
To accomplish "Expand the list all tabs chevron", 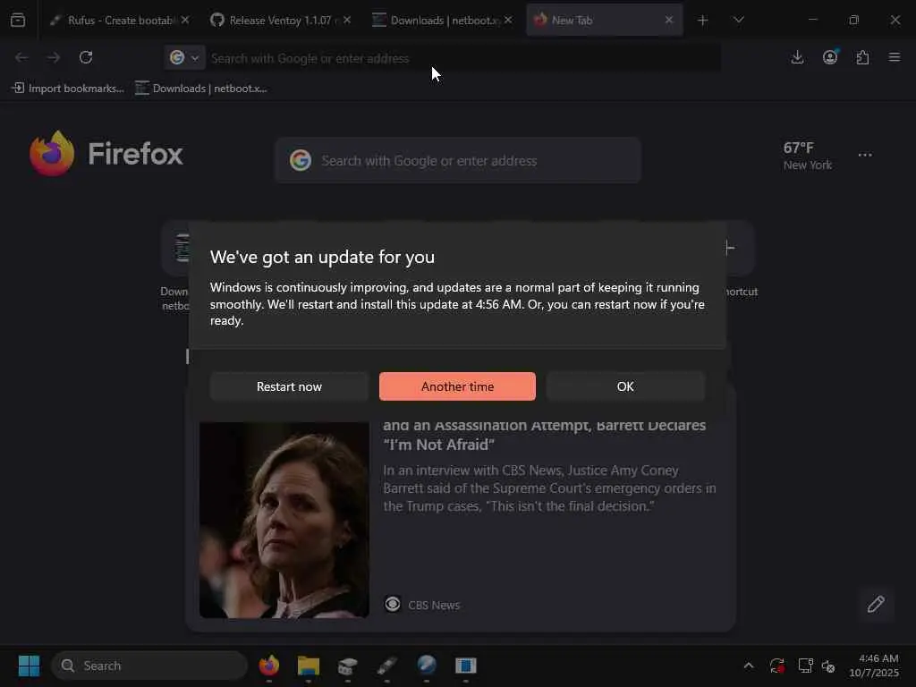I will [x=738, y=20].
